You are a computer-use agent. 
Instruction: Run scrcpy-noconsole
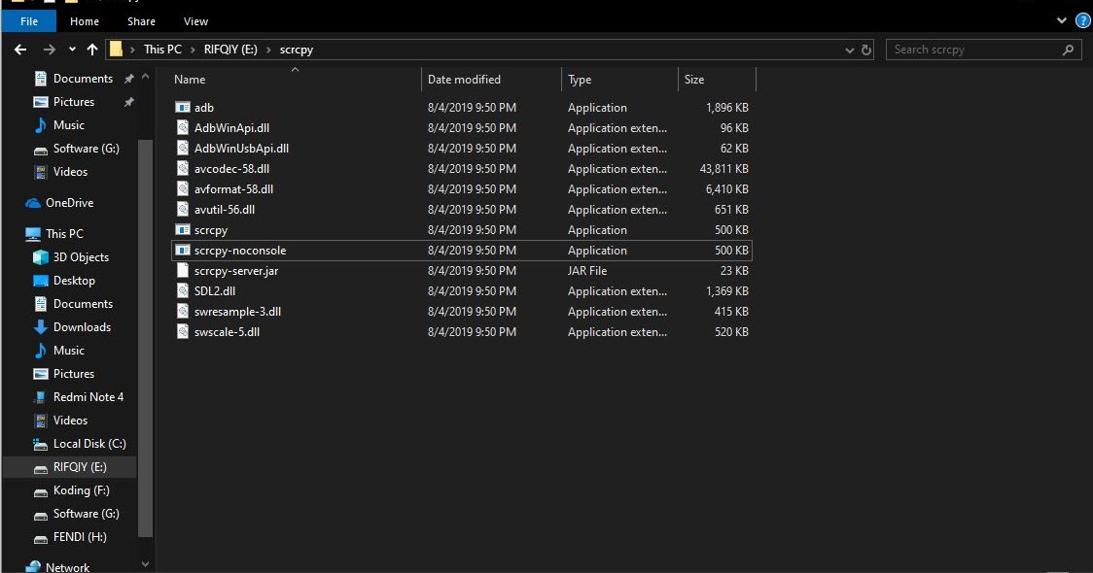coord(239,250)
